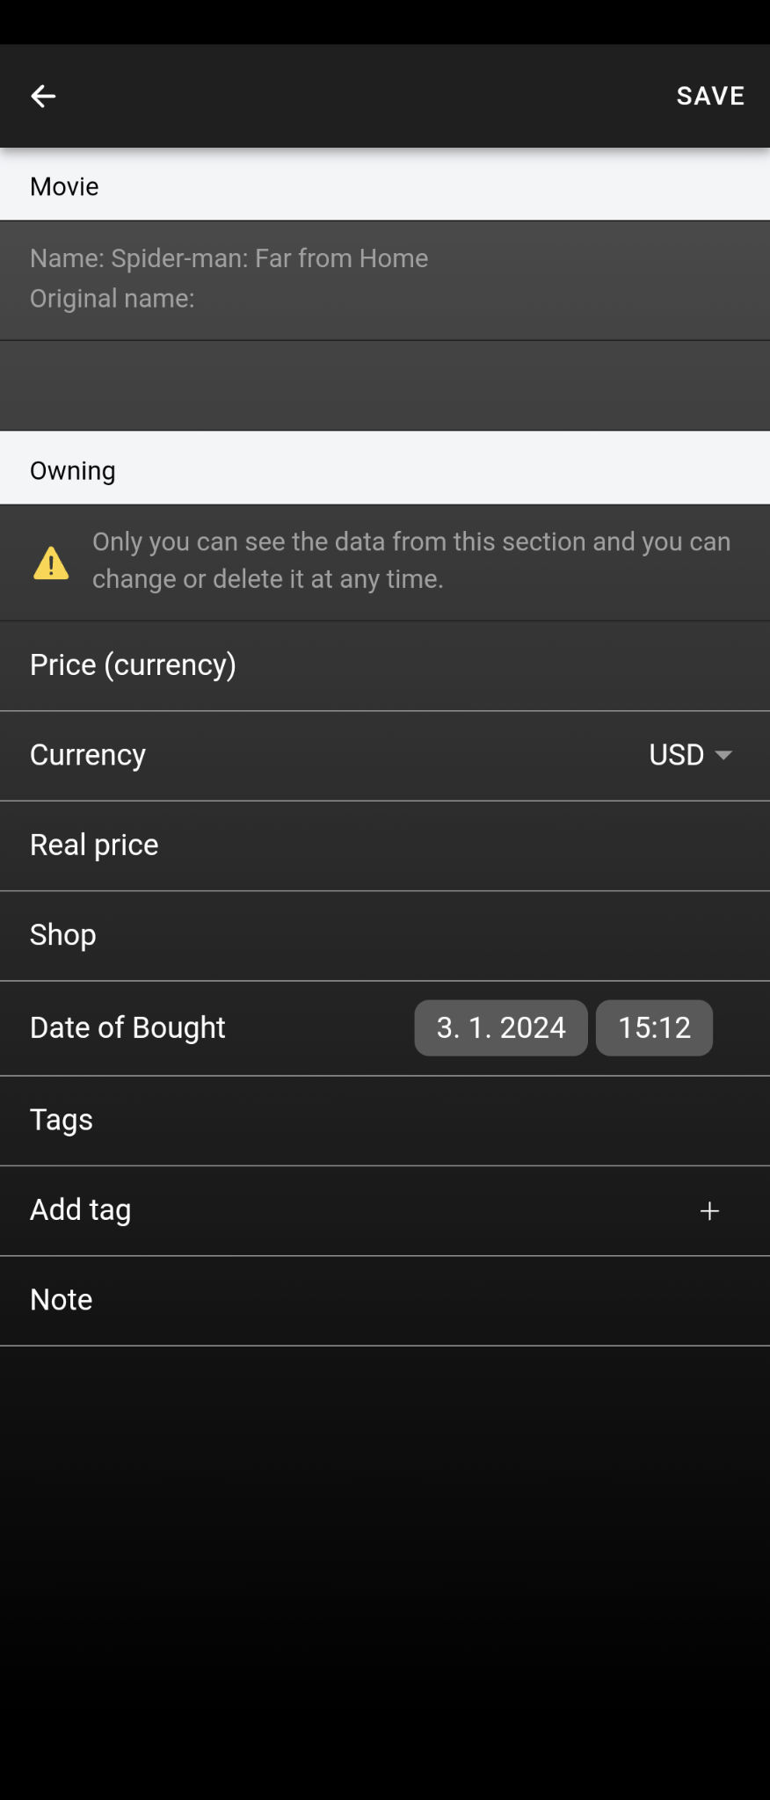Viewport: 770px width, 1800px height.
Task: Tap the plus icon for Add tag
Action: 709,1211
